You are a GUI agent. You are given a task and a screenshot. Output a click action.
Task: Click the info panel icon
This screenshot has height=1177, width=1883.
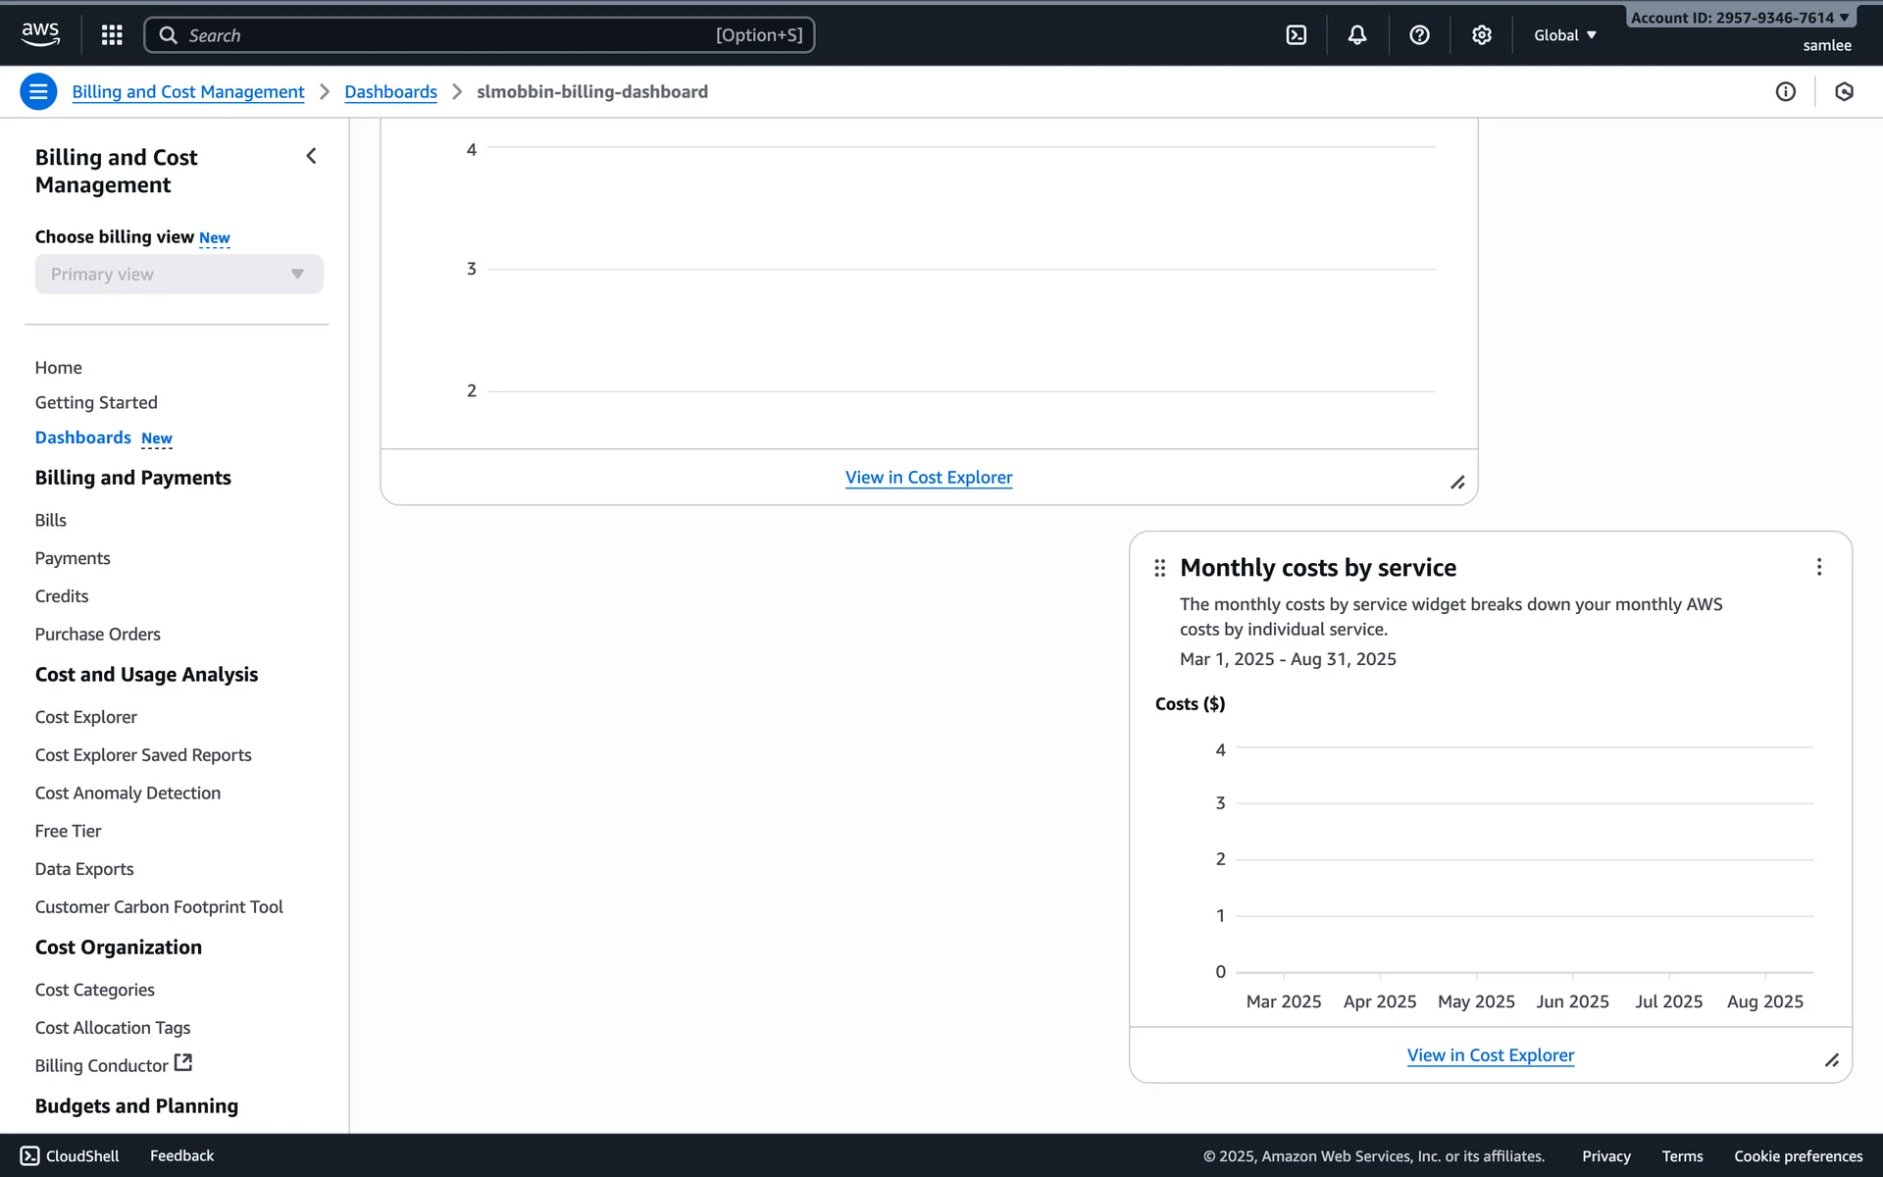tap(1785, 91)
